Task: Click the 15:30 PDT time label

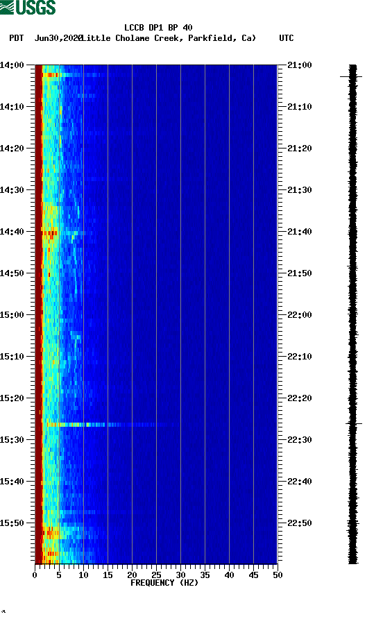Action: pos(12,440)
